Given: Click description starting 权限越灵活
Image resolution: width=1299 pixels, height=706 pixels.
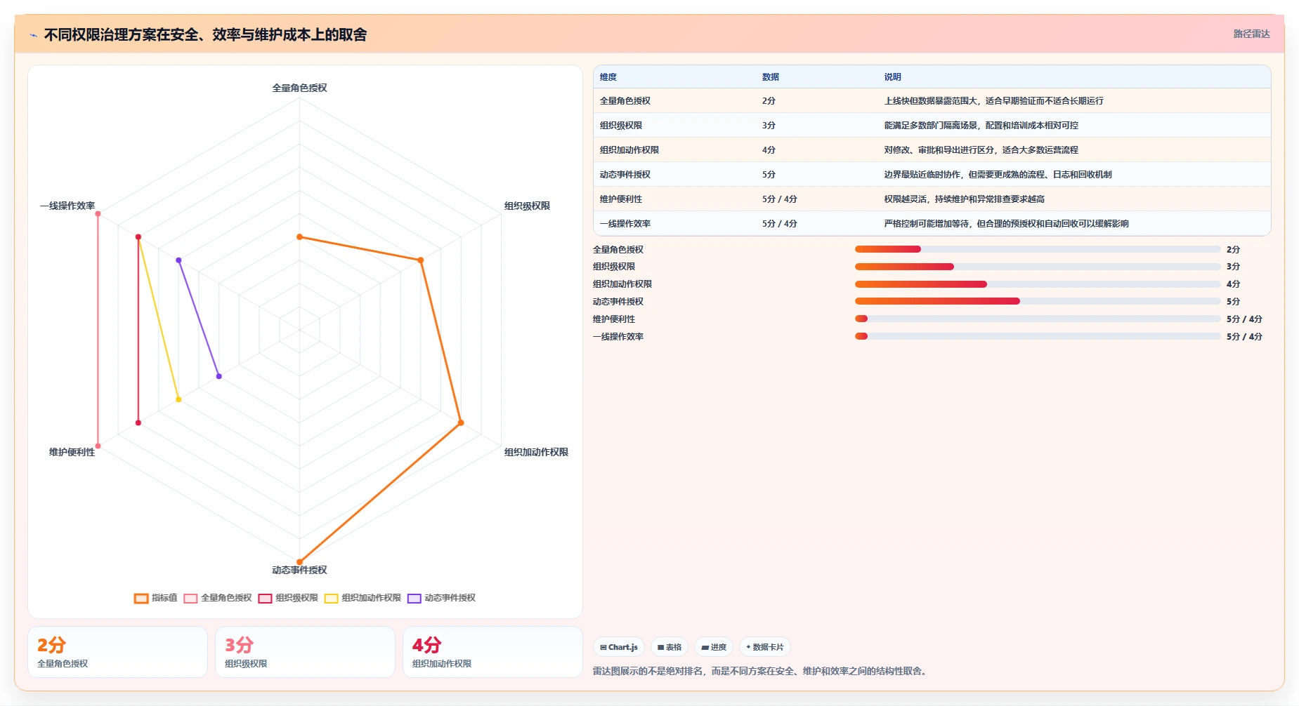Looking at the screenshot, I should [964, 199].
